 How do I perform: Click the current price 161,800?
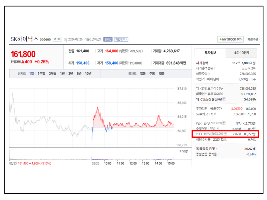(23, 54)
